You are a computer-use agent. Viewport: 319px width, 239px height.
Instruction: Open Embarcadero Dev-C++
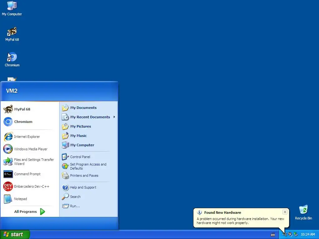point(30,186)
